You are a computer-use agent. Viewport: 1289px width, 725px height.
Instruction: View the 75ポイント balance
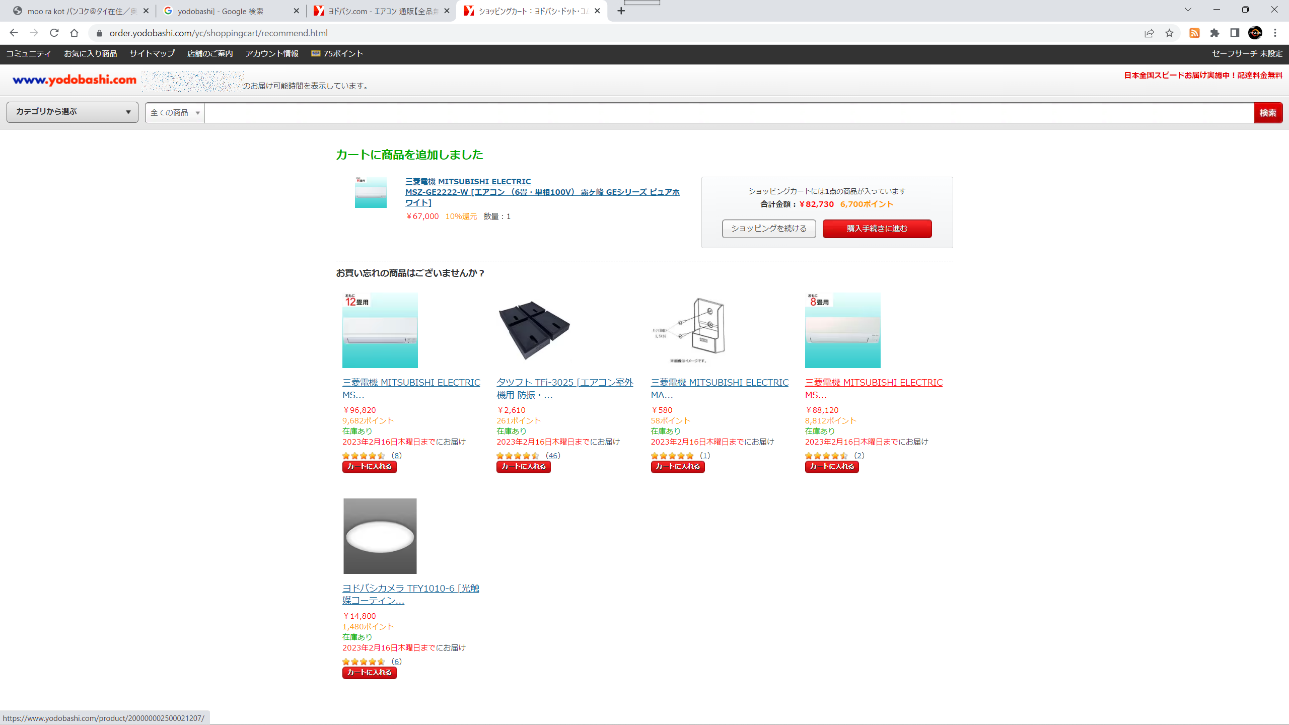337,54
